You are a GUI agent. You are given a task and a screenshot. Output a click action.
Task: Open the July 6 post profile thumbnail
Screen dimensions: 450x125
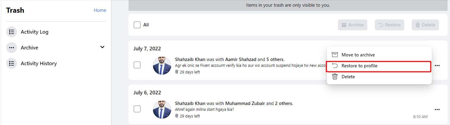click(162, 109)
